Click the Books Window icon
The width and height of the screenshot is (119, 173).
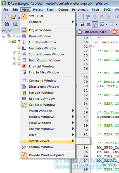pyautogui.click(x=24, y=36)
